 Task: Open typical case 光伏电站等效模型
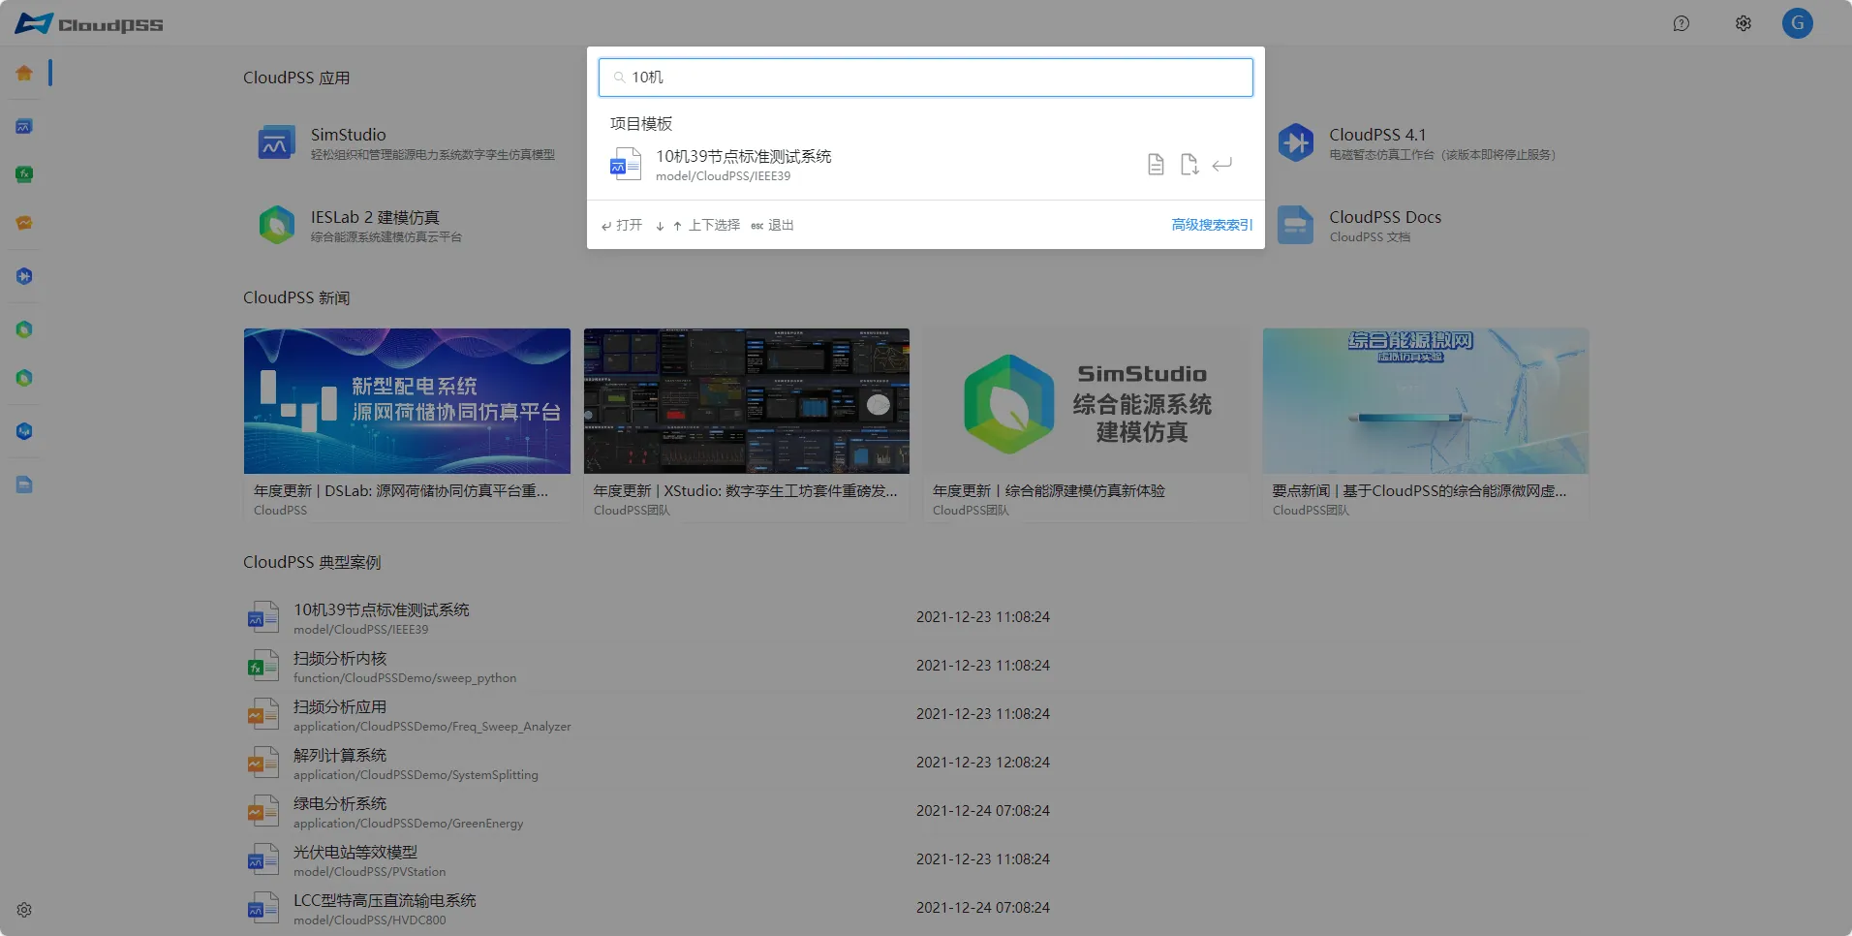tap(355, 852)
